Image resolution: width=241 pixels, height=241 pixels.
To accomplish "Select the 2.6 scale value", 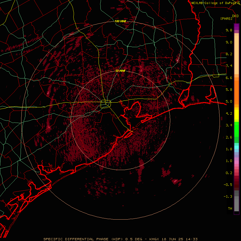I will 229,137.
